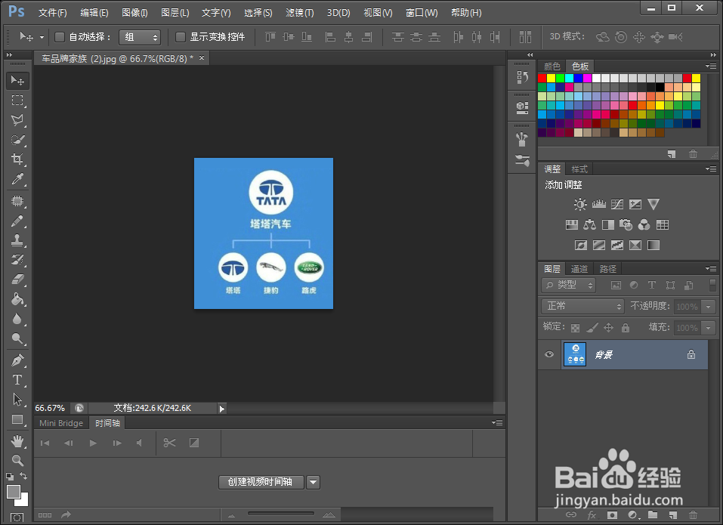Select the History Brush tool
723x525 pixels.
pyautogui.click(x=17, y=260)
